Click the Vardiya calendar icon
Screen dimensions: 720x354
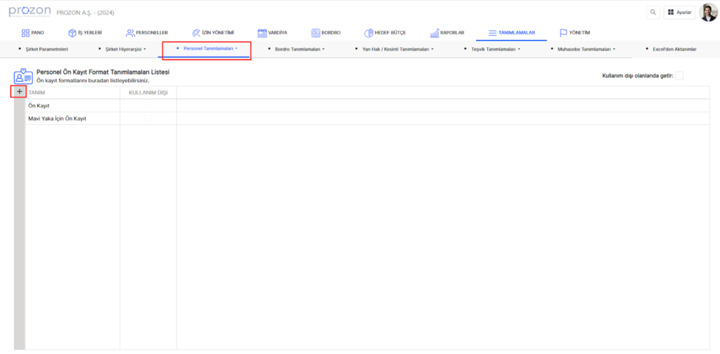[262, 33]
